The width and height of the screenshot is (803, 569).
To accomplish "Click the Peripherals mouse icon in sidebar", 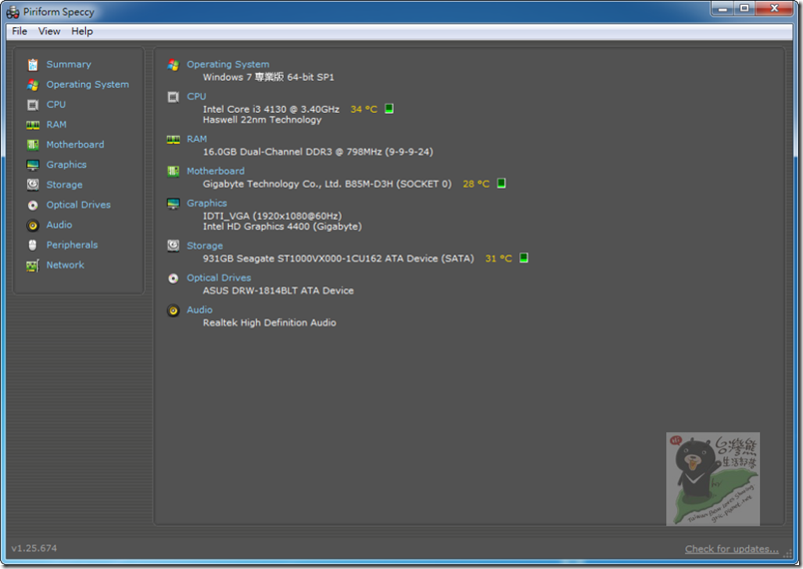I will point(33,246).
